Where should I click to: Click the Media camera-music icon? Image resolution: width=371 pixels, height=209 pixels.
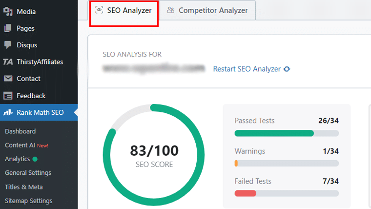click(8, 11)
